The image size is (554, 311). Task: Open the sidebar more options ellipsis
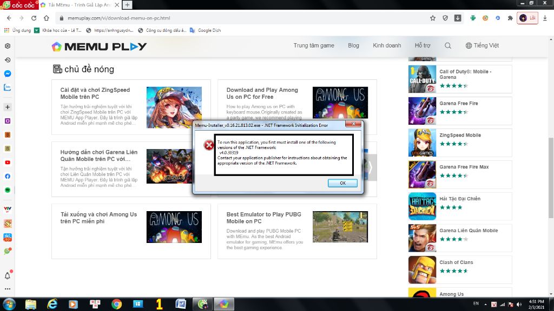(x=8, y=289)
